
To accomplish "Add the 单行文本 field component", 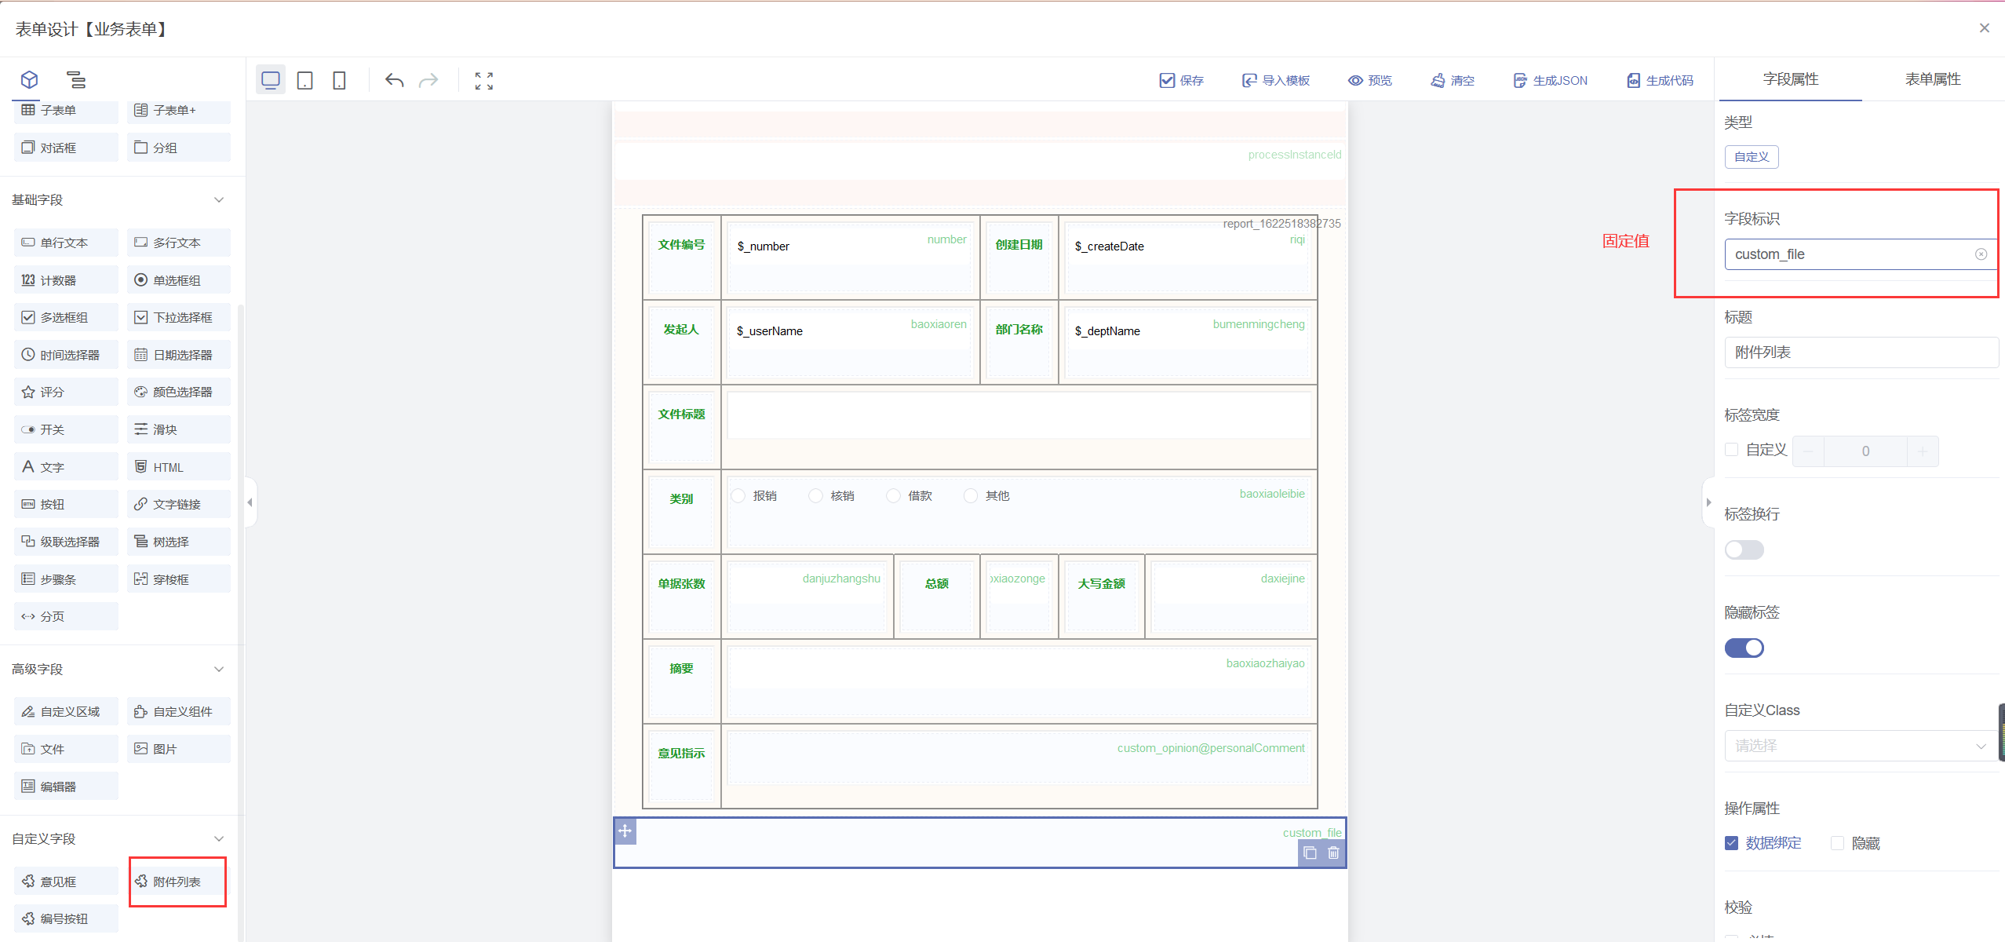I will click(66, 243).
